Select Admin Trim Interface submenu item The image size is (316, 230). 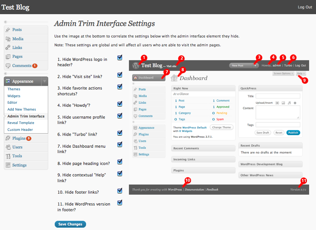(26, 116)
